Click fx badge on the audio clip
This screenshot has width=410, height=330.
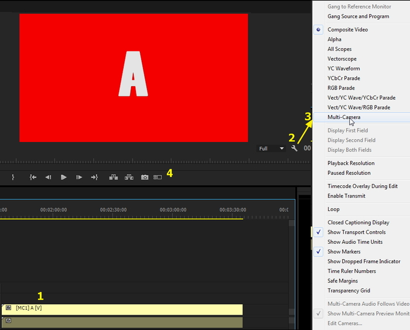8,320
